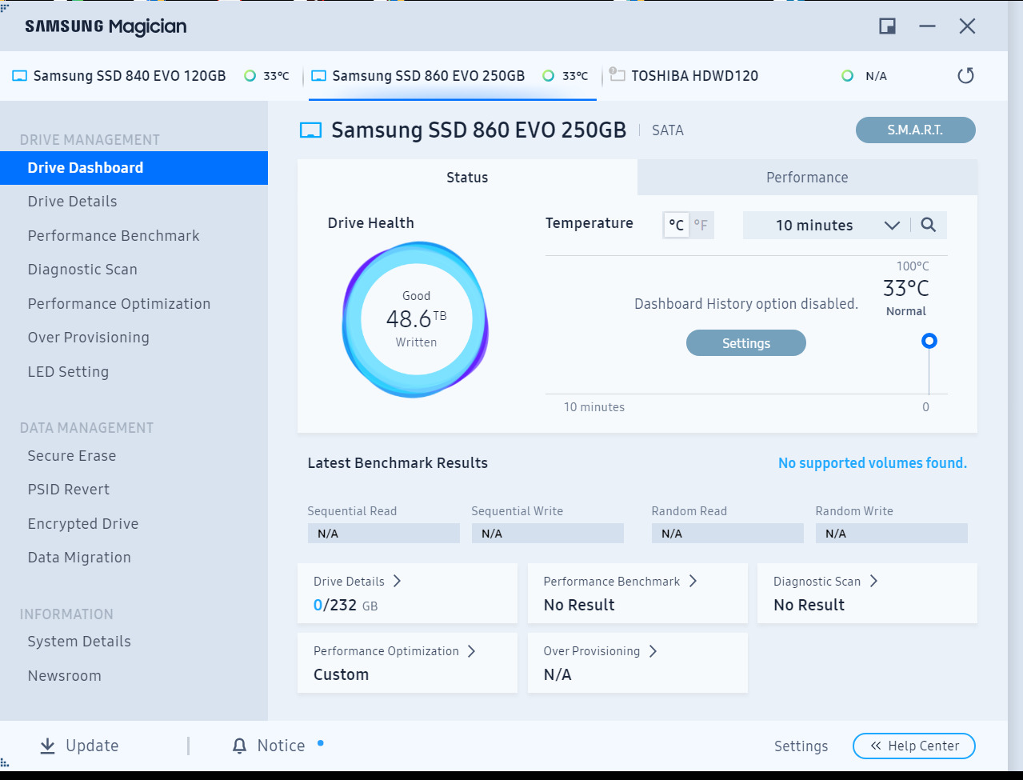Click the 'No Result' text under Diagnostic Scan

(809, 606)
